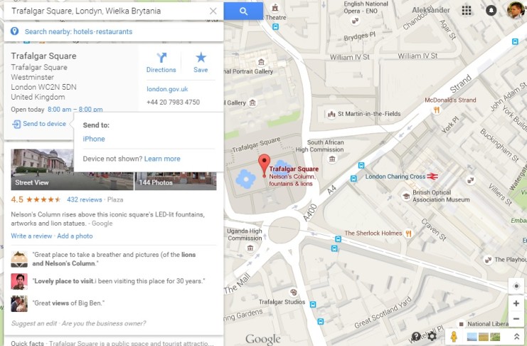The height and width of the screenshot is (346, 527).
Task: Open the map settings gear
Action: click(432, 336)
